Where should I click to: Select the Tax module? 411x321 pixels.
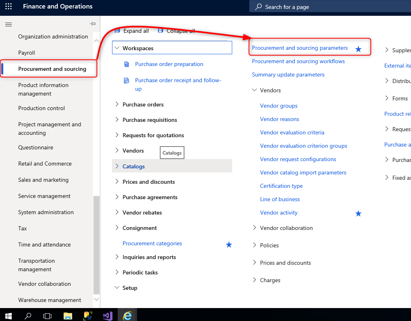click(x=23, y=228)
